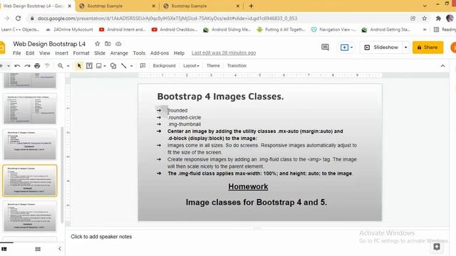Open the View menu
The width and height of the screenshot is (456, 256).
pos(44,53)
